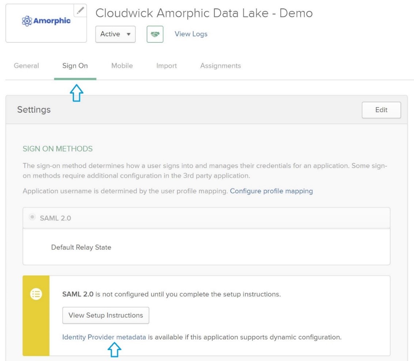Open the View Logs link
The width and height of the screenshot is (414, 361).
pyautogui.click(x=191, y=34)
